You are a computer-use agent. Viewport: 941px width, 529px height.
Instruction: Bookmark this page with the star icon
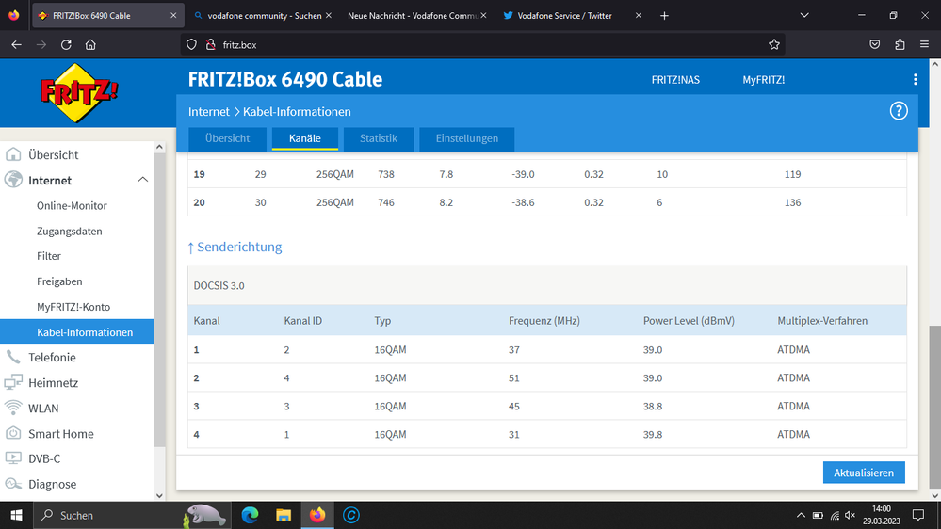(774, 45)
